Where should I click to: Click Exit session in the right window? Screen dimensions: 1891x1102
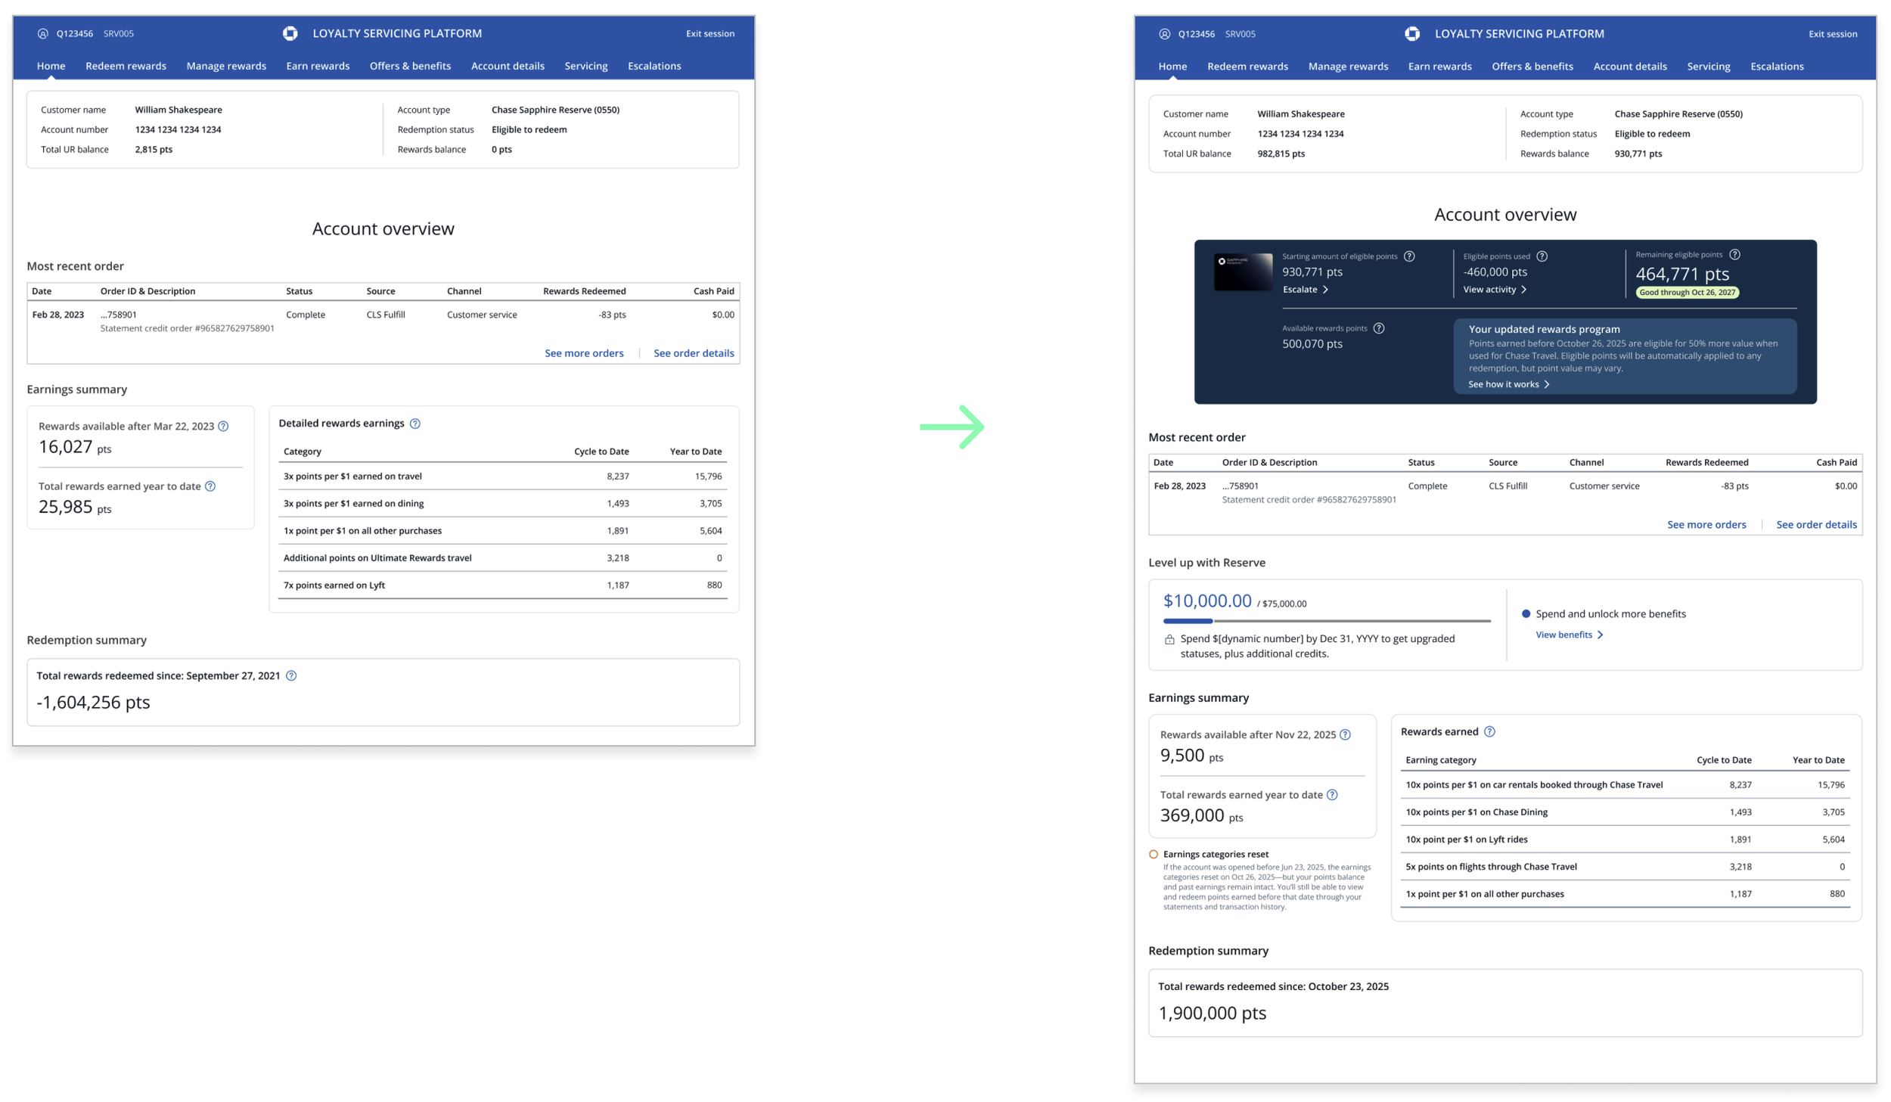[x=1832, y=34]
